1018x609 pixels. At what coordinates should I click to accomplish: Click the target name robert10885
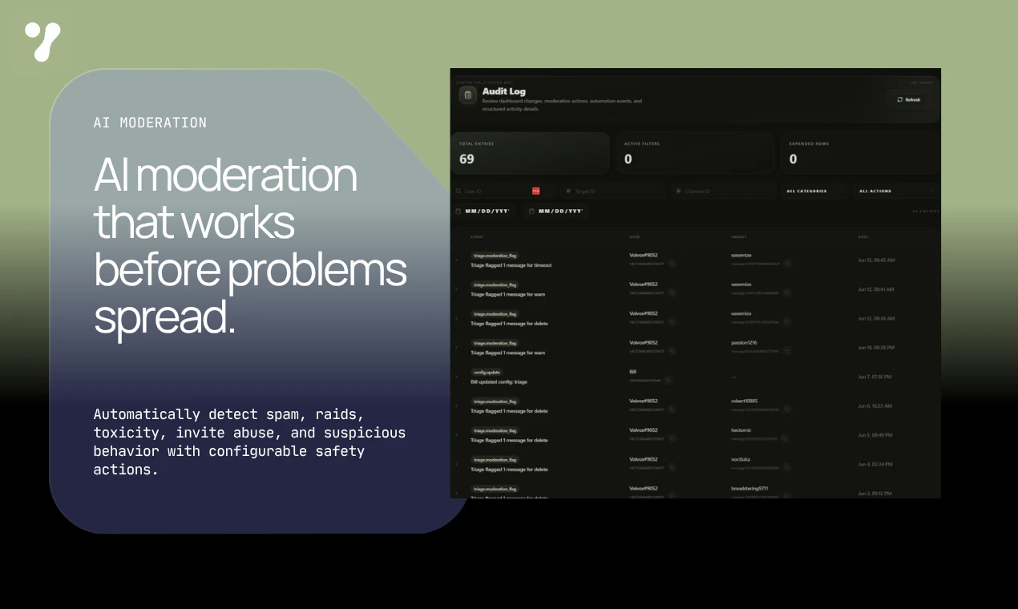[x=745, y=401]
